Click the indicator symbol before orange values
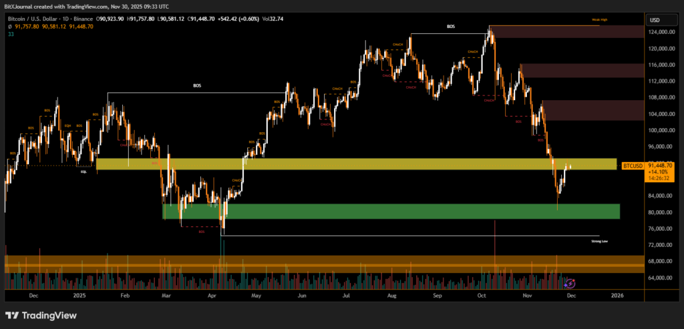Viewport: 684px width, 329px height. [x=10, y=27]
